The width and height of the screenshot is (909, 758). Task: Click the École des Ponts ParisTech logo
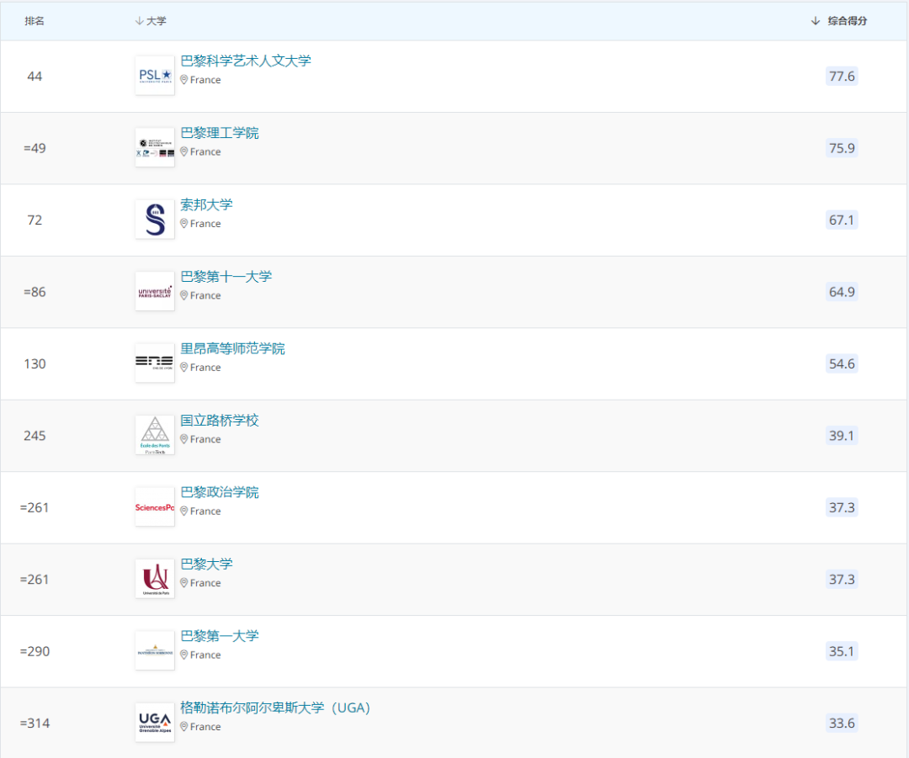[155, 436]
